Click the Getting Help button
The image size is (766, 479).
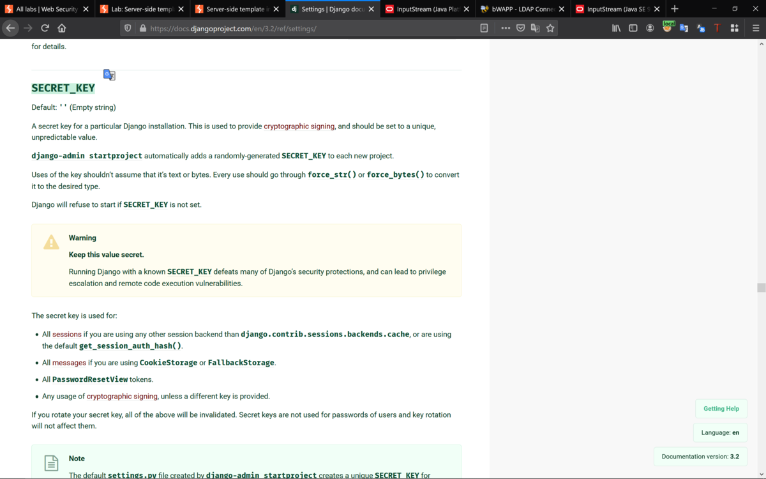(x=721, y=409)
